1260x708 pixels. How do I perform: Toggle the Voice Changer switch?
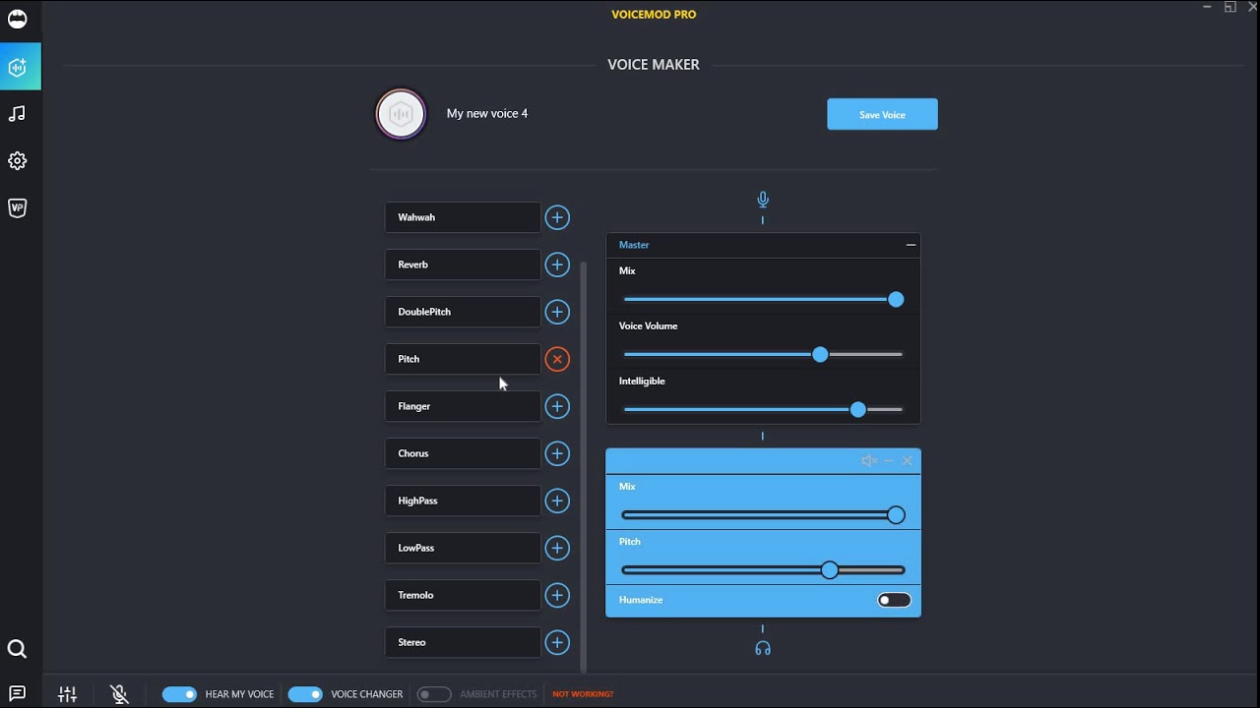point(305,694)
